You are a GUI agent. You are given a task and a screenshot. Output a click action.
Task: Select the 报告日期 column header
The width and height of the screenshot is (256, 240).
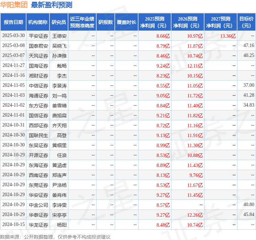(x=13, y=22)
